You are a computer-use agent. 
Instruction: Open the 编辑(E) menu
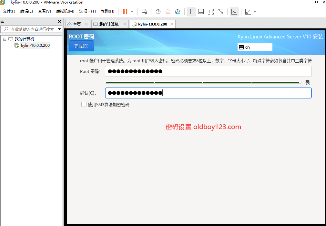(26, 11)
